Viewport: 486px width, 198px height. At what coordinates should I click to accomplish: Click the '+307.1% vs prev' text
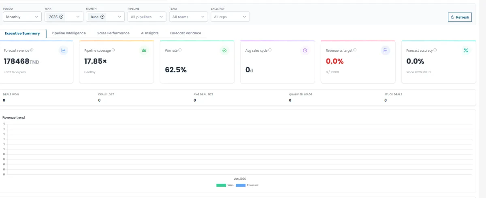(15, 72)
